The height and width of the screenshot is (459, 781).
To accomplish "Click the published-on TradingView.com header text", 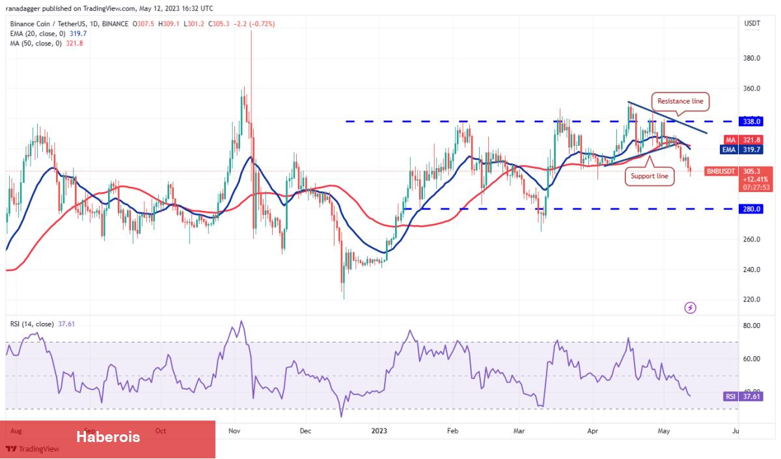I will pos(109,8).
